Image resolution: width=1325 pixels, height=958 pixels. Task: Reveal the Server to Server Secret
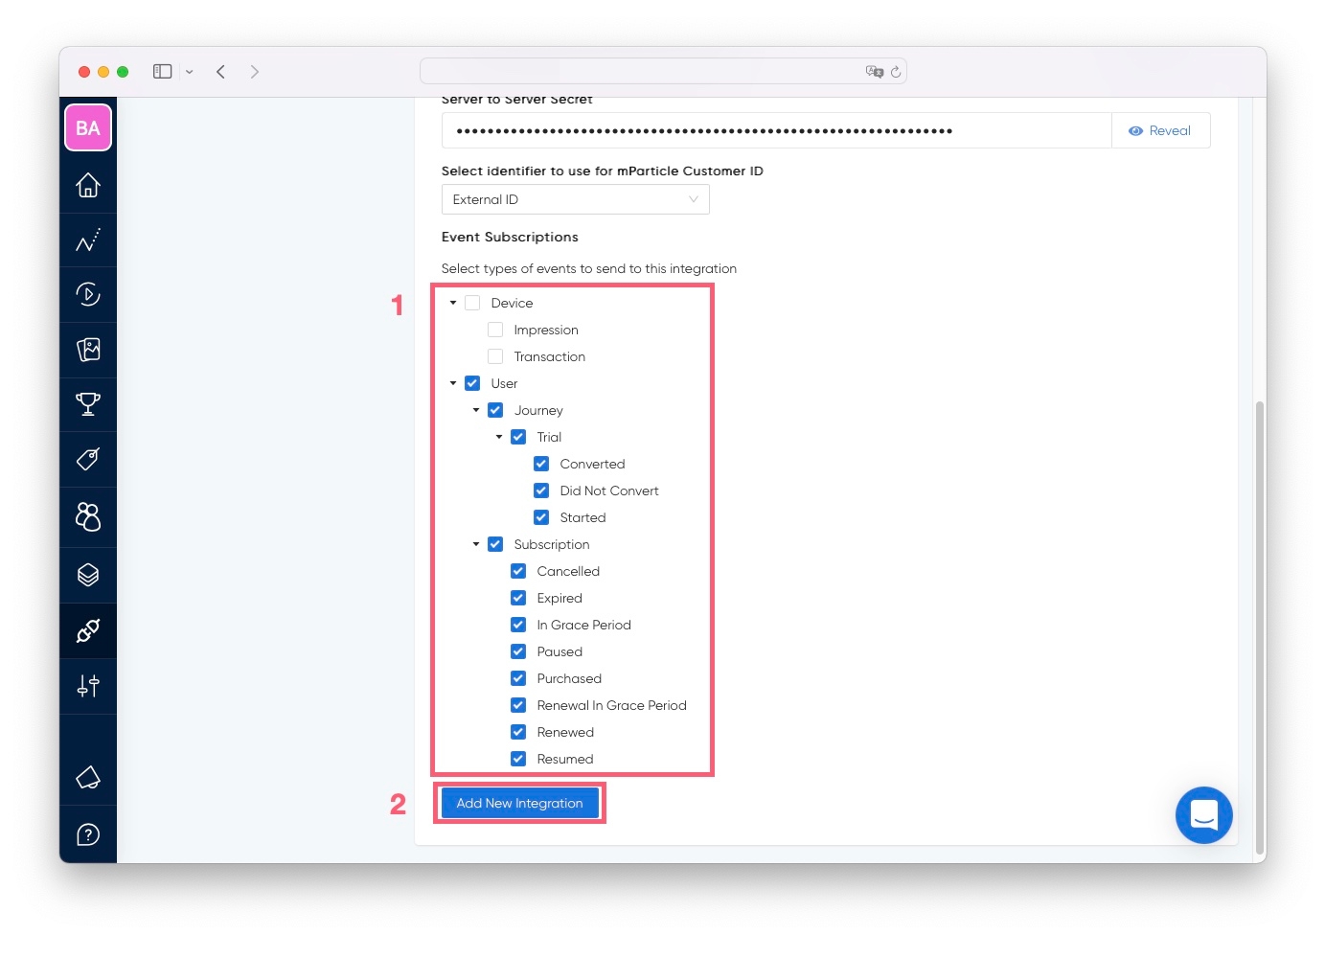tap(1160, 130)
